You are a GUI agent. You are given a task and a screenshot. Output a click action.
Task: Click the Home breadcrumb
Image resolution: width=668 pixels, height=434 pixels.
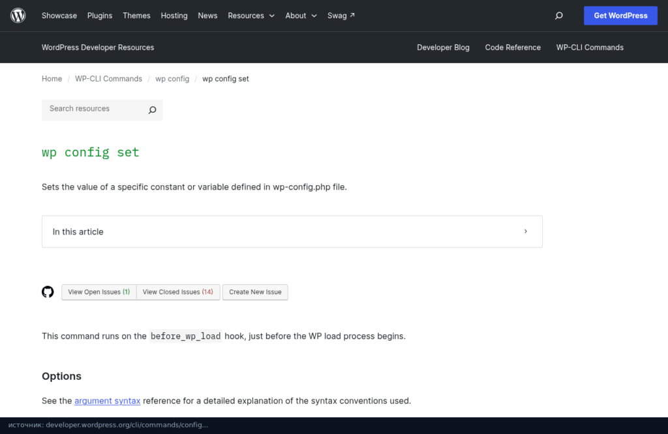[52, 79]
